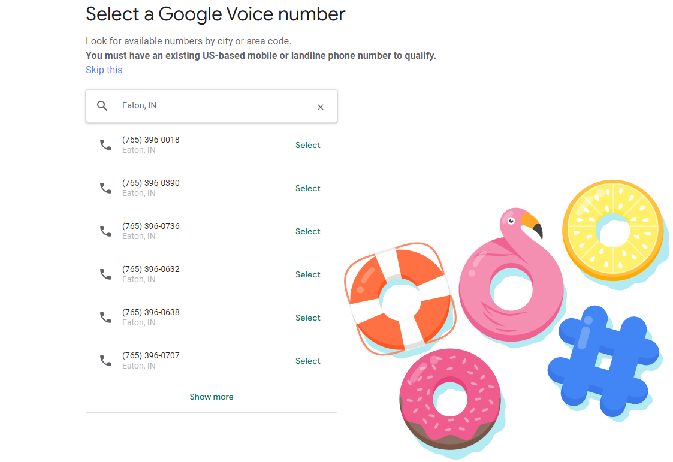
Task: Click the phone icon beside (765) 396-0707
Action: click(106, 360)
